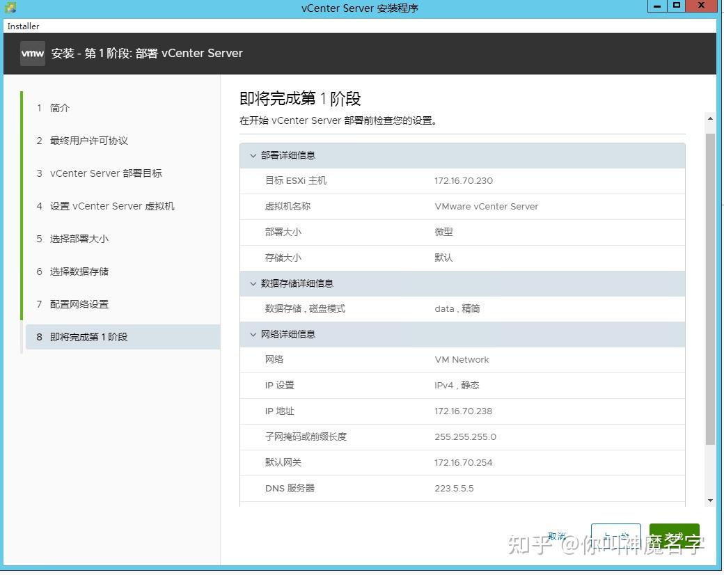Click the vmw VMware logo icon
Viewport: 724px width, 575px height.
(32, 53)
